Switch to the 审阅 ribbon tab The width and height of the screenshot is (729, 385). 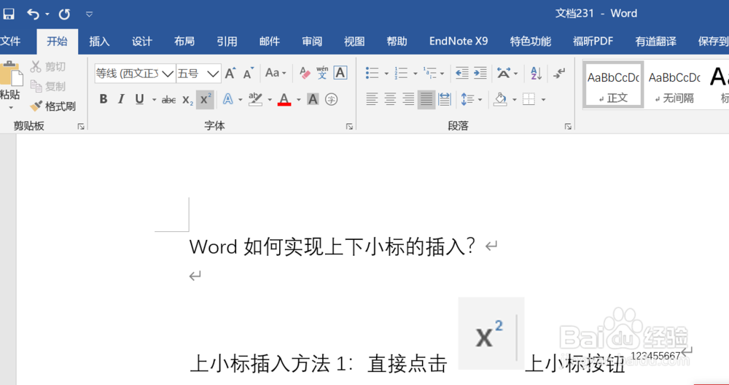pos(312,42)
